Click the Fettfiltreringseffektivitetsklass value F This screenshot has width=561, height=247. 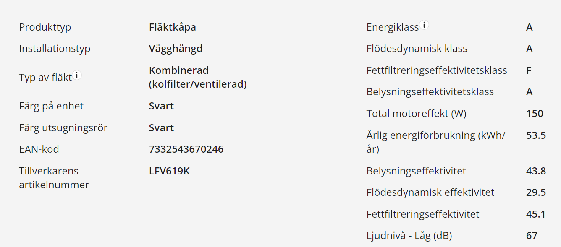pyautogui.click(x=529, y=70)
